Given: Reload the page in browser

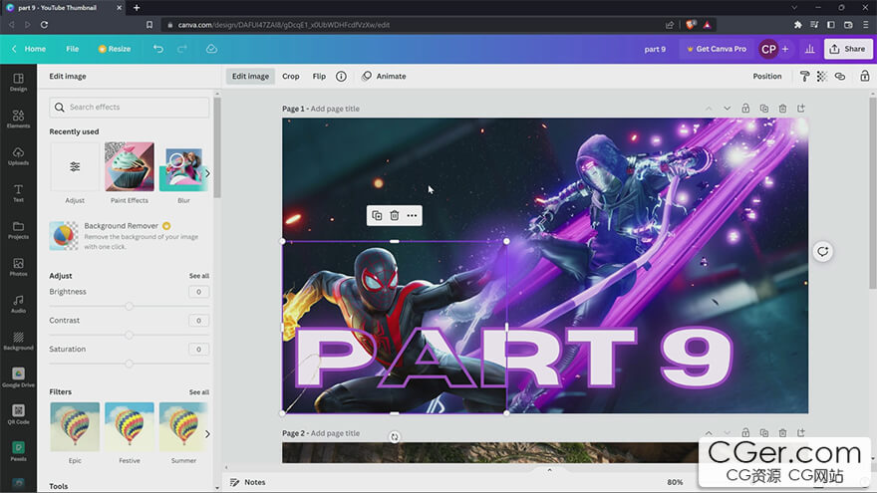Looking at the screenshot, I should (x=44, y=25).
